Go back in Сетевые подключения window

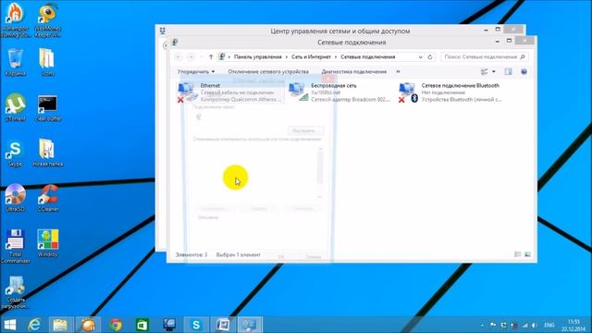179,57
